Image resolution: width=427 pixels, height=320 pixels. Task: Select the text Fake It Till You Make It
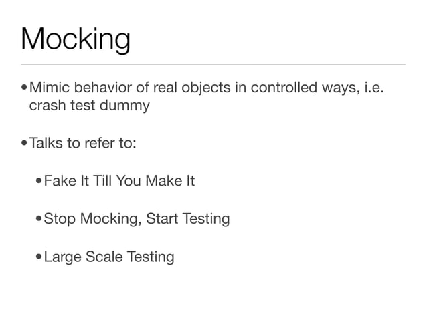click(x=119, y=181)
